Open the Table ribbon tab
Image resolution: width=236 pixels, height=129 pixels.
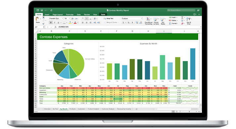click(103, 15)
